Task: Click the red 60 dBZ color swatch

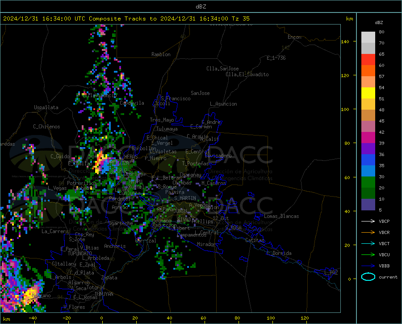Action: (x=368, y=60)
